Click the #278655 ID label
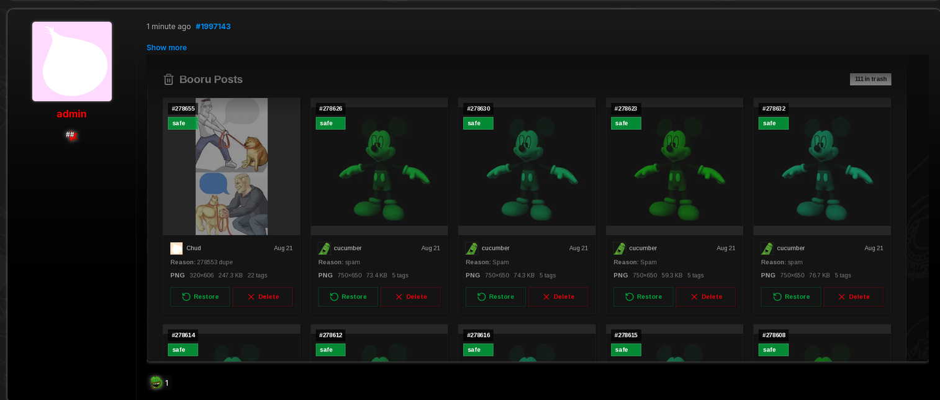 click(x=183, y=109)
